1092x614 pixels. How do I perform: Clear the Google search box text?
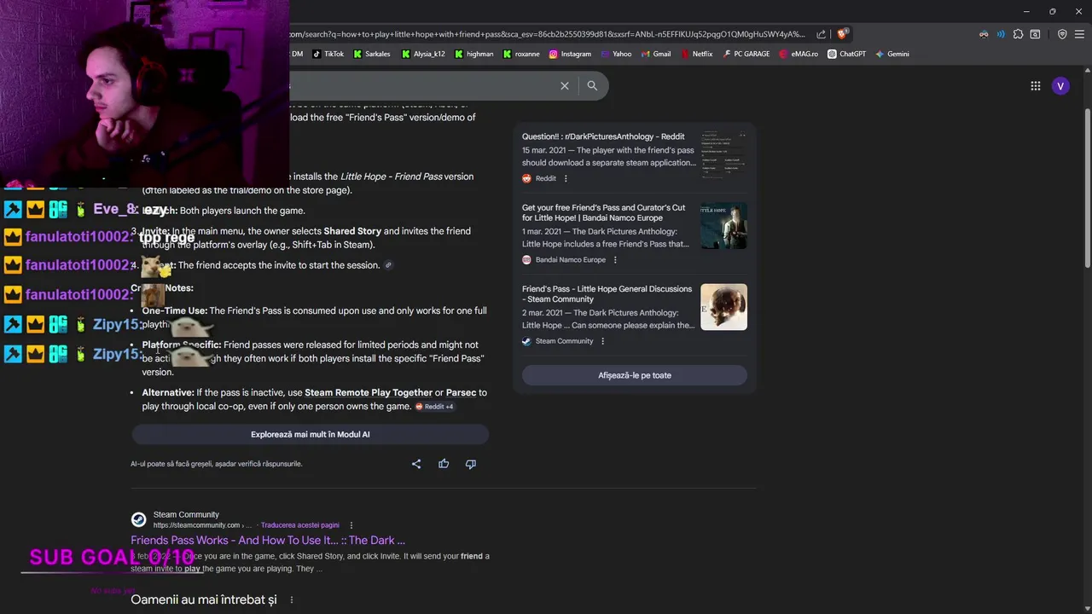[x=564, y=85]
